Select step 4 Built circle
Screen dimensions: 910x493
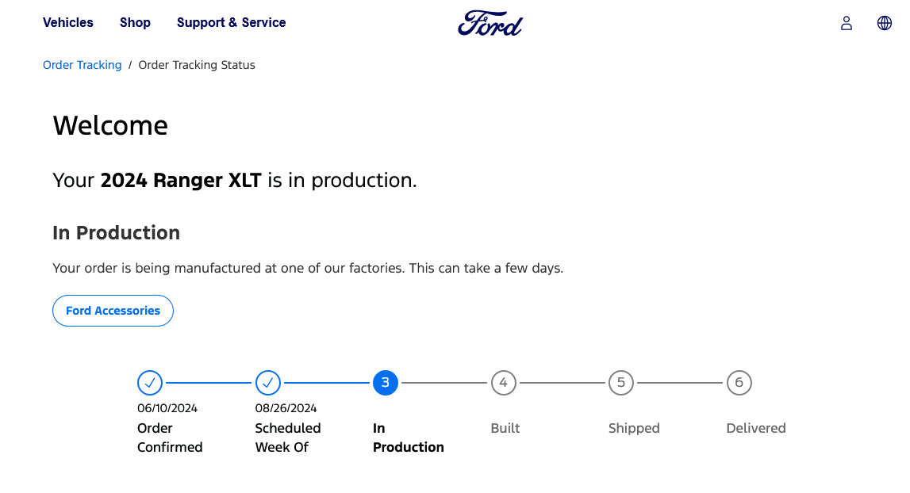pos(503,383)
